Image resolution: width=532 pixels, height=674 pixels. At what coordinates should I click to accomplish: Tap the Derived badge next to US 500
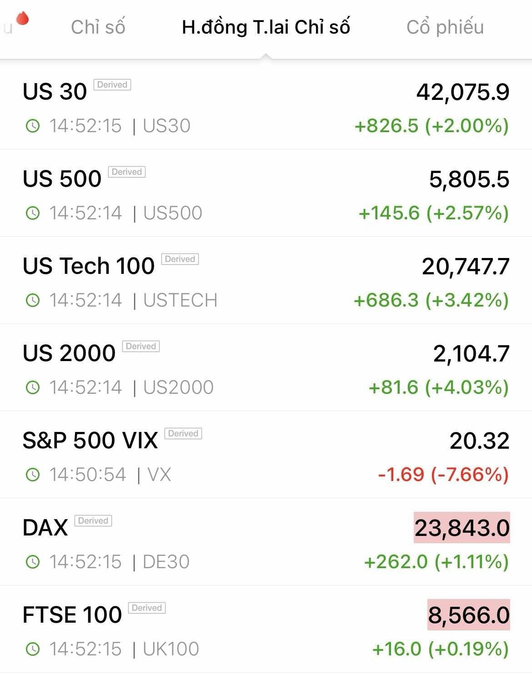[126, 172]
